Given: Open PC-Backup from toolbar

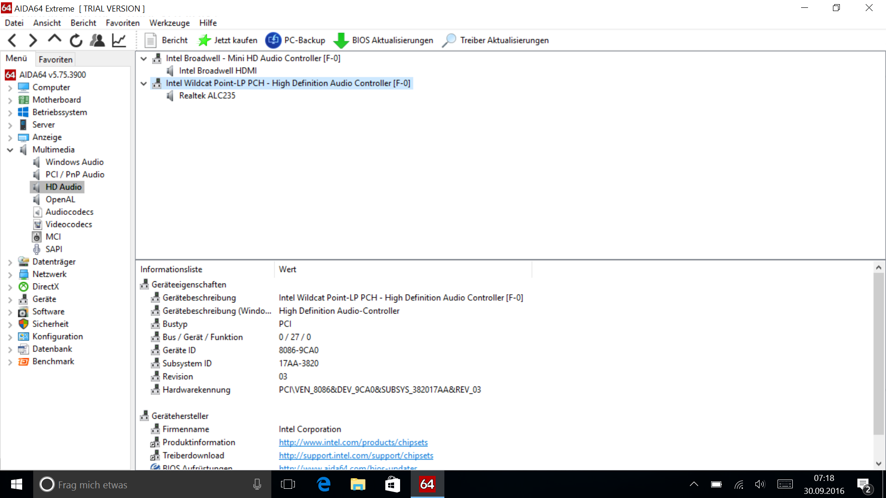Looking at the screenshot, I should (273, 41).
